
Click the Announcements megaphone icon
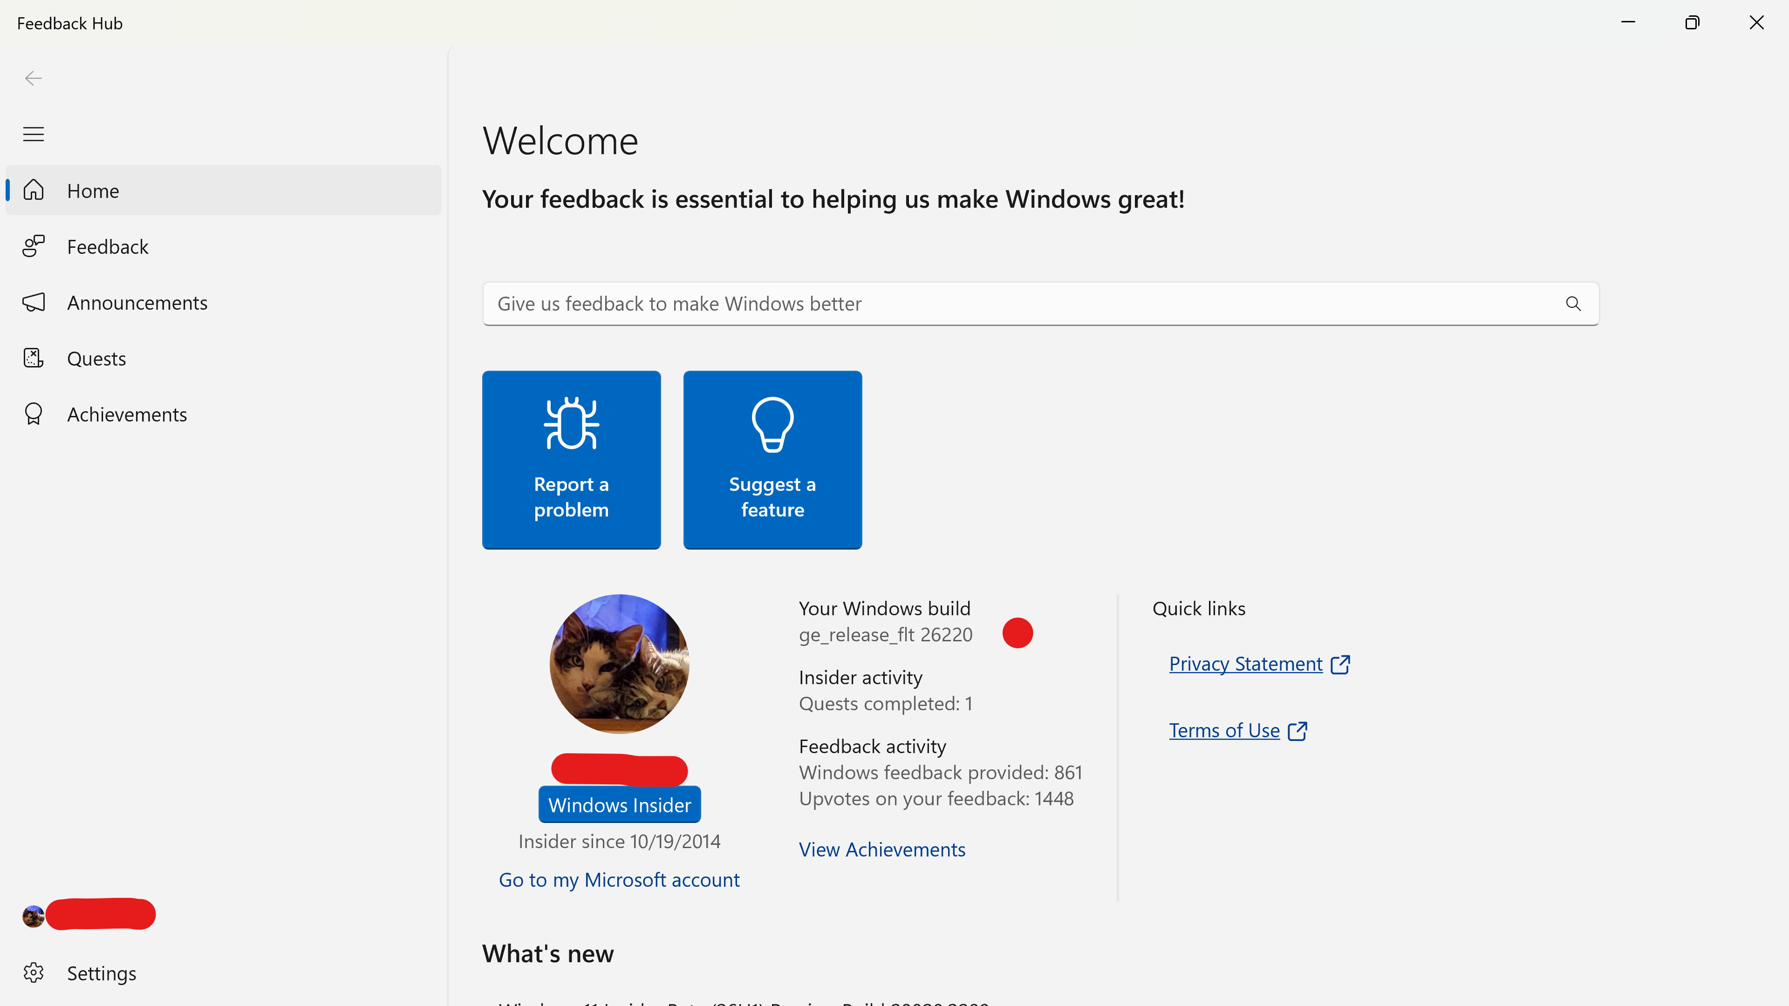coord(34,303)
